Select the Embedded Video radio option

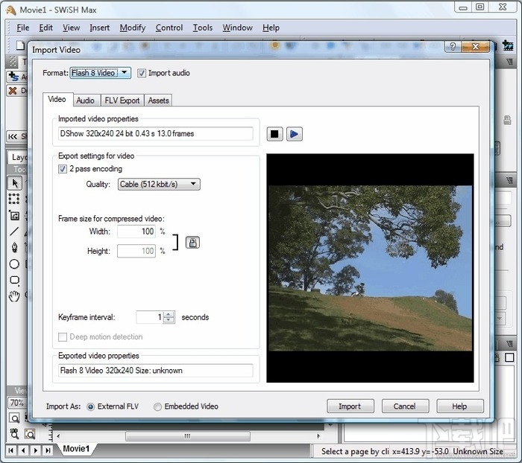[x=157, y=406]
